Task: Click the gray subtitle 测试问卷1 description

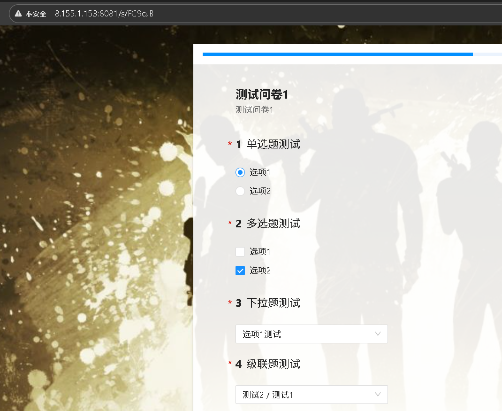Action: coord(254,110)
